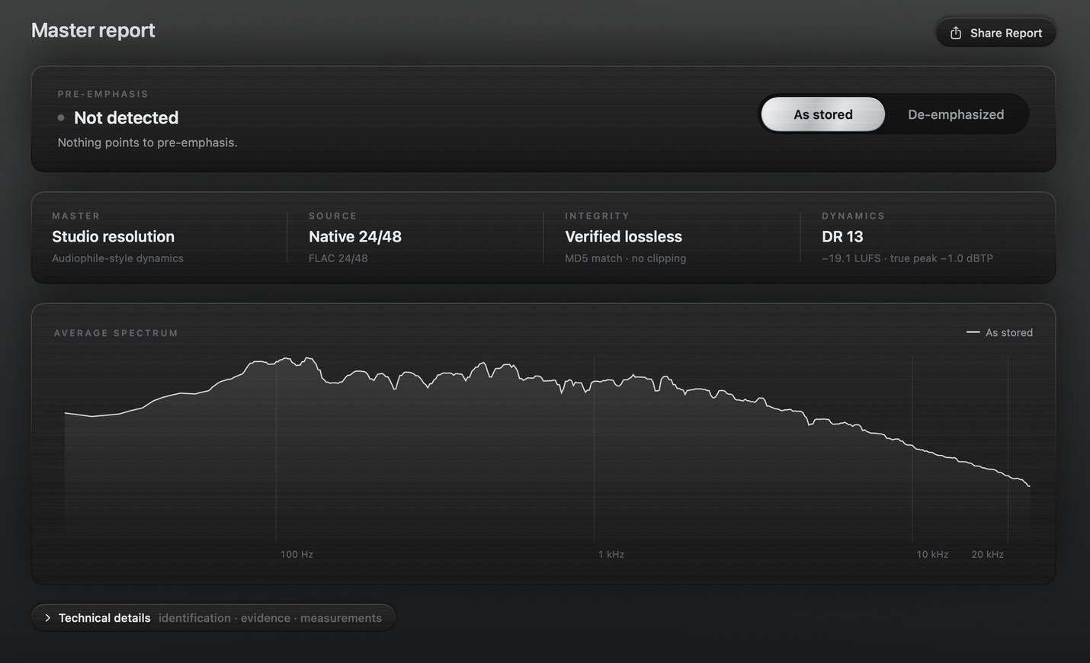Click the Average Spectrum chart title

[116, 333]
